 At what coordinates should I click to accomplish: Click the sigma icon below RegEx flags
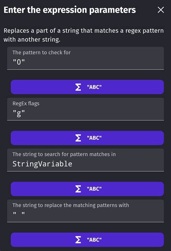[x=78, y=138]
